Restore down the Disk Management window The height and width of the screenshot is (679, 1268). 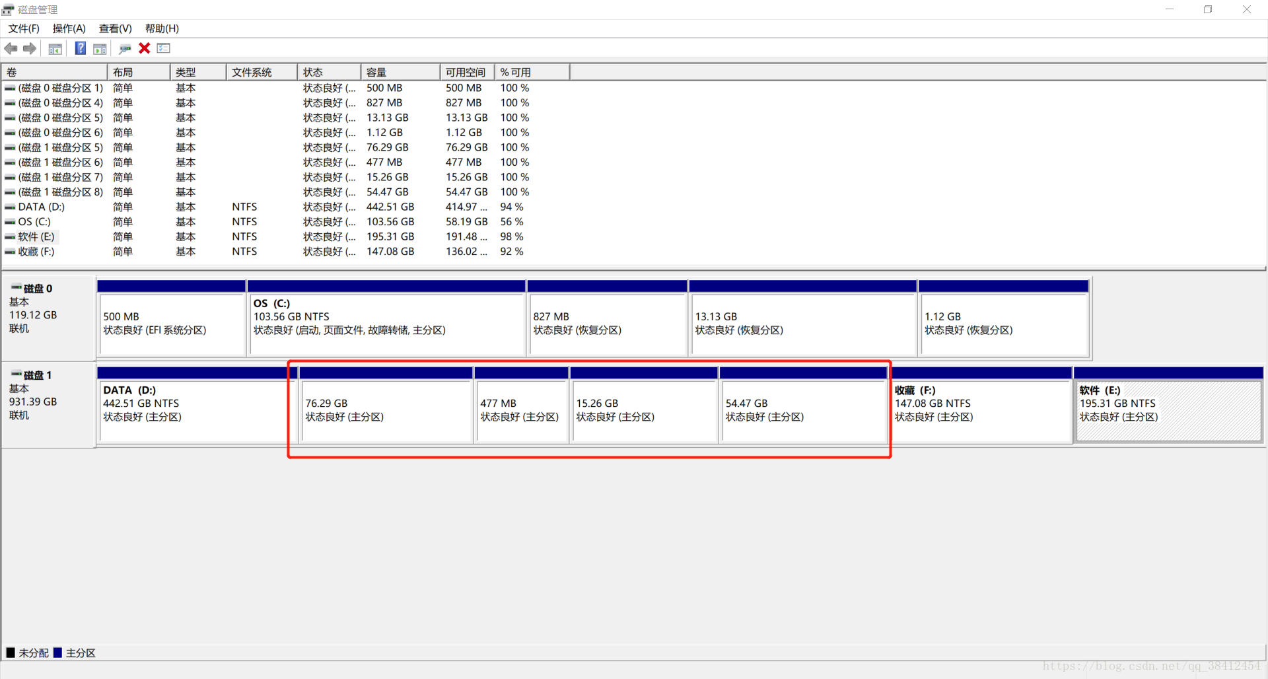1208,9
